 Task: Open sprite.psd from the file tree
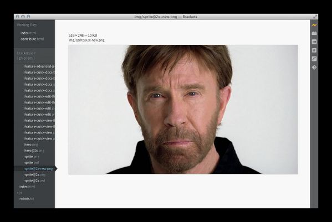click(32, 163)
